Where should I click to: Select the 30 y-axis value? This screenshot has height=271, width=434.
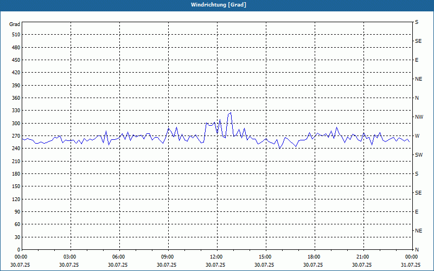[x=17, y=237]
